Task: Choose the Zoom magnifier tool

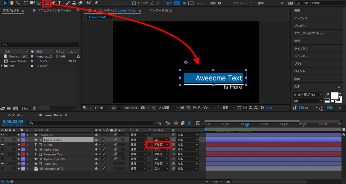Action: pyautogui.click(x=18, y=3)
